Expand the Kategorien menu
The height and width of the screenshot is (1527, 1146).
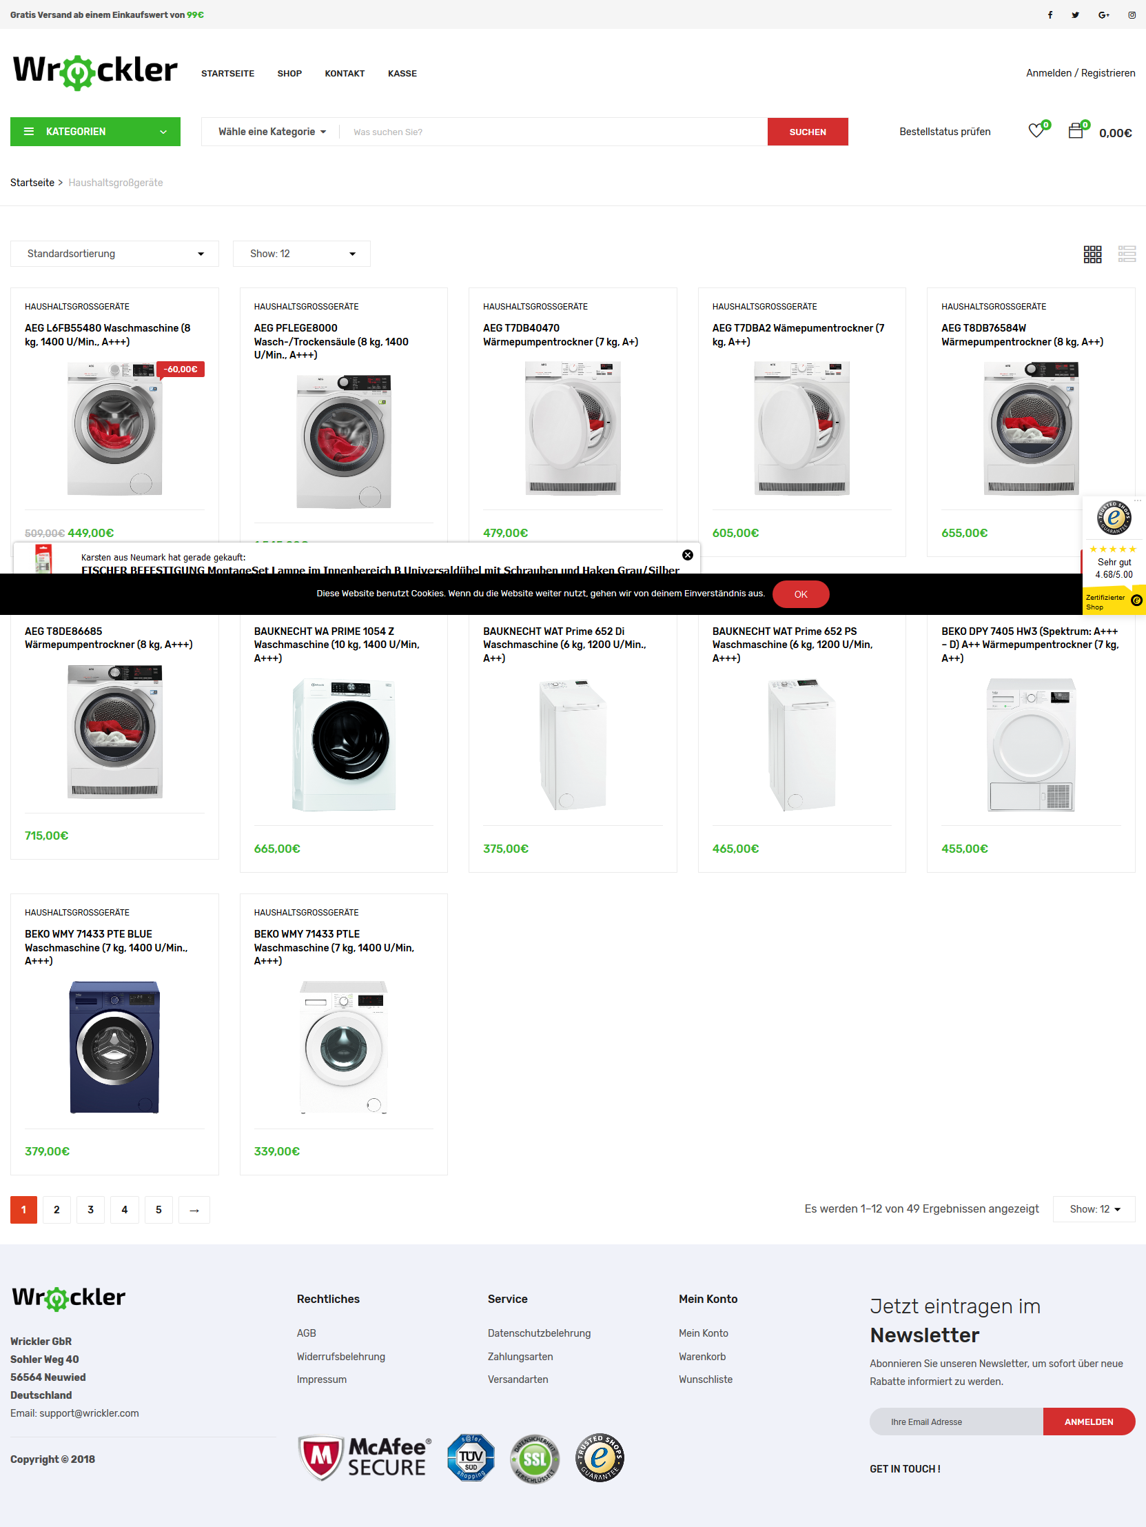click(x=95, y=131)
